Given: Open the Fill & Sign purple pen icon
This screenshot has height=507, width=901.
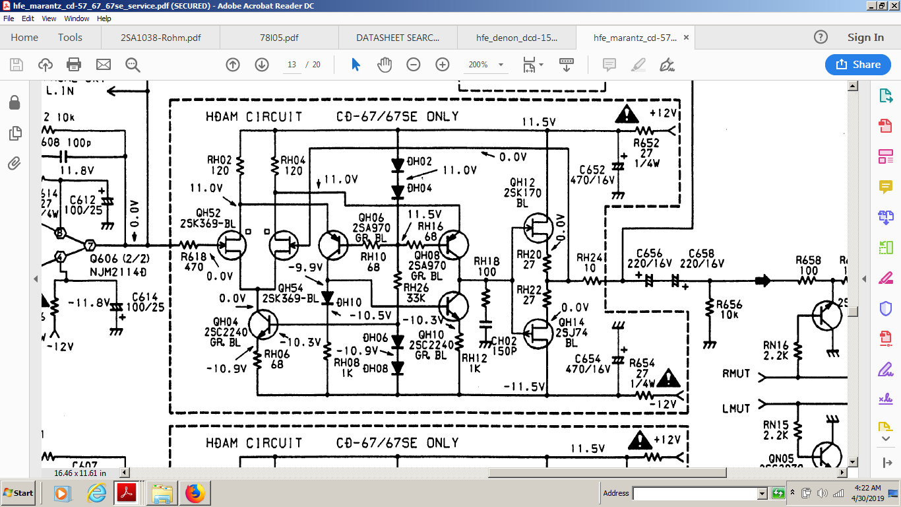Looking at the screenshot, I should pos(885,369).
